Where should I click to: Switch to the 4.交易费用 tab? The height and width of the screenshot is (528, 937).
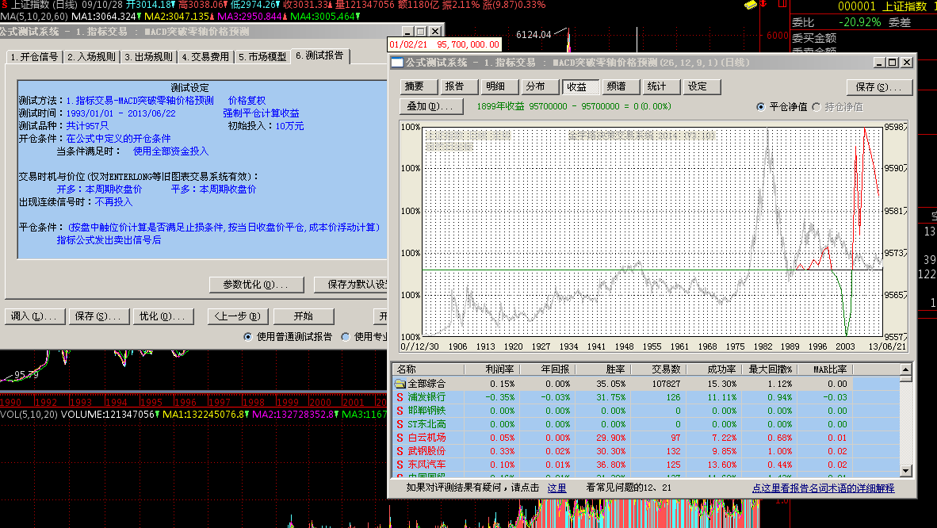pos(205,57)
